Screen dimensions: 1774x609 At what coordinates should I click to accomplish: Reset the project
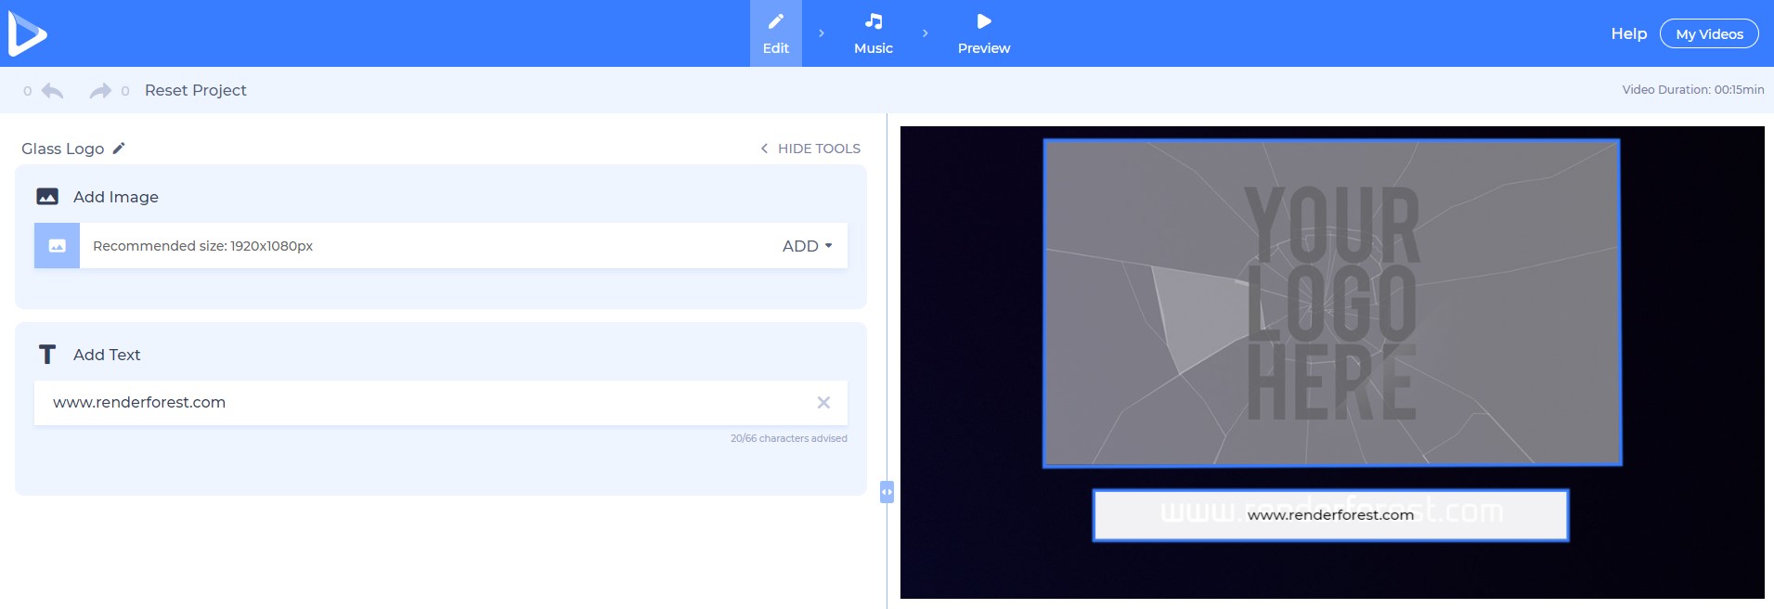(196, 90)
